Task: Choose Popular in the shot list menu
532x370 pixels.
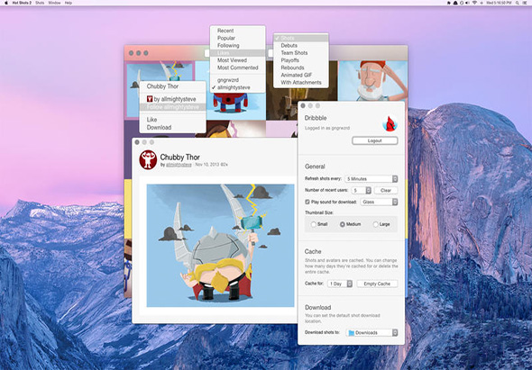Action: pos(237,38)
